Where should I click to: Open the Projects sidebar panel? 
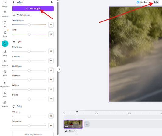click(x=5, y=63)
